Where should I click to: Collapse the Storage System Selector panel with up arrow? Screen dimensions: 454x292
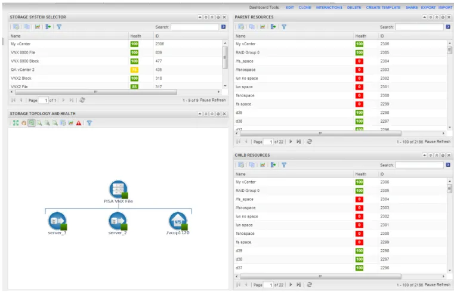click(200, 17)
